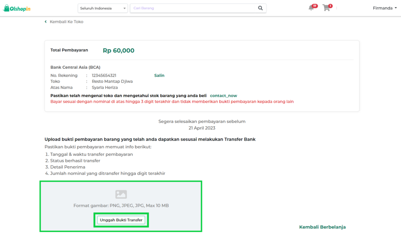Viewport: 401px width, 237px height.
Task: Open the shopping cart icon
Action: pos(326,8)
